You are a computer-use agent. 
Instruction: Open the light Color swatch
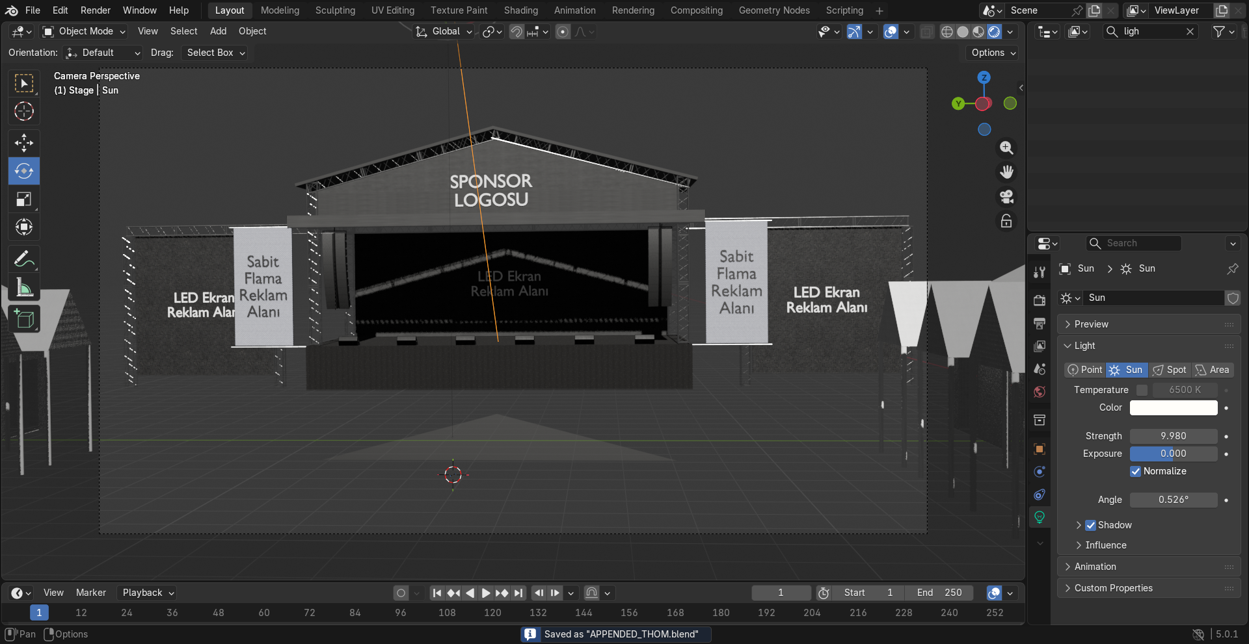(x=1174, y=407)
